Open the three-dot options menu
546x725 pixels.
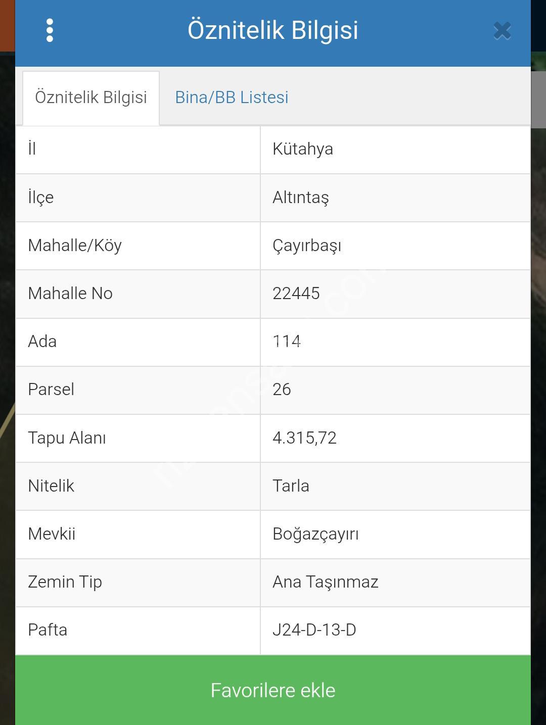coord(50,31)
